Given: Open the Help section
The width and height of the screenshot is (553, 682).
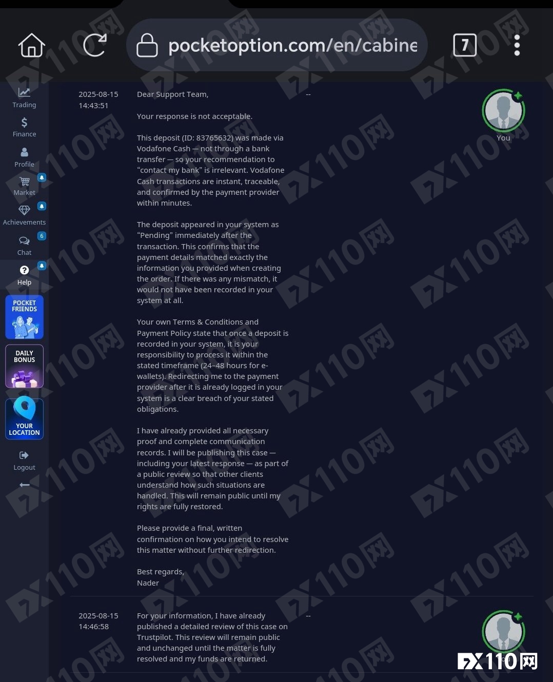Looking at the screenshot, I should point(24,275).
